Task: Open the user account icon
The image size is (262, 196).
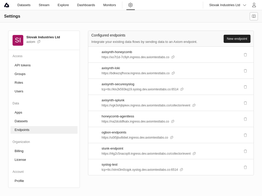Action: [x=254, y=5]
